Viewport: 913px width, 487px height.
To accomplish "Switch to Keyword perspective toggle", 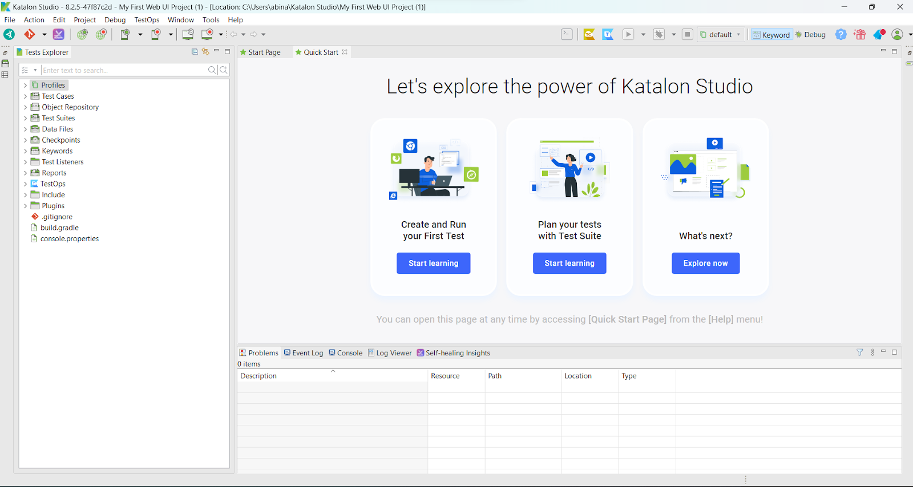I will click(x=771, y=35).
